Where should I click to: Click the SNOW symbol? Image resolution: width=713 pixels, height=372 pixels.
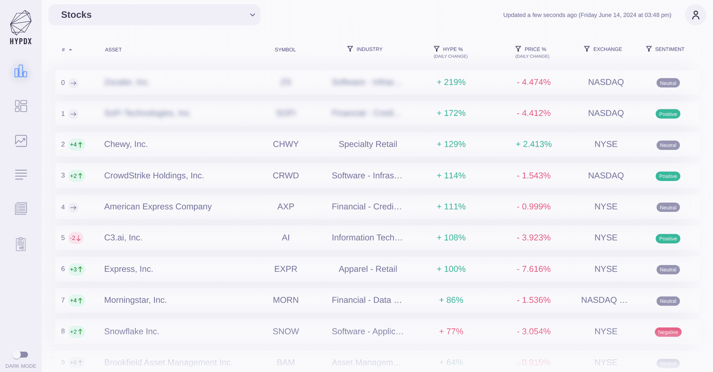tap(286, 331)
